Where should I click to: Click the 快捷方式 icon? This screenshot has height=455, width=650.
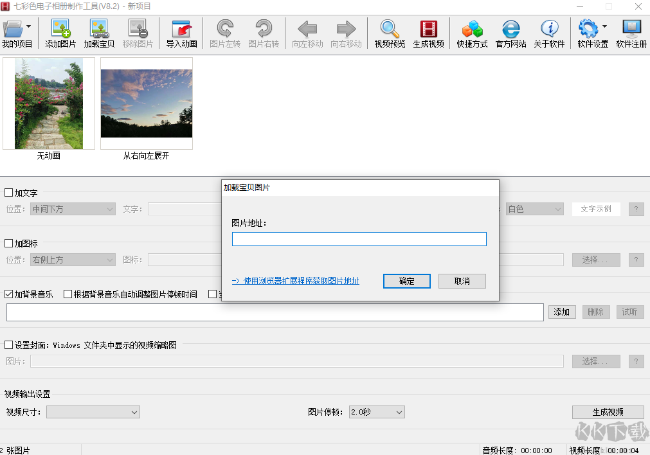point(472,33)
